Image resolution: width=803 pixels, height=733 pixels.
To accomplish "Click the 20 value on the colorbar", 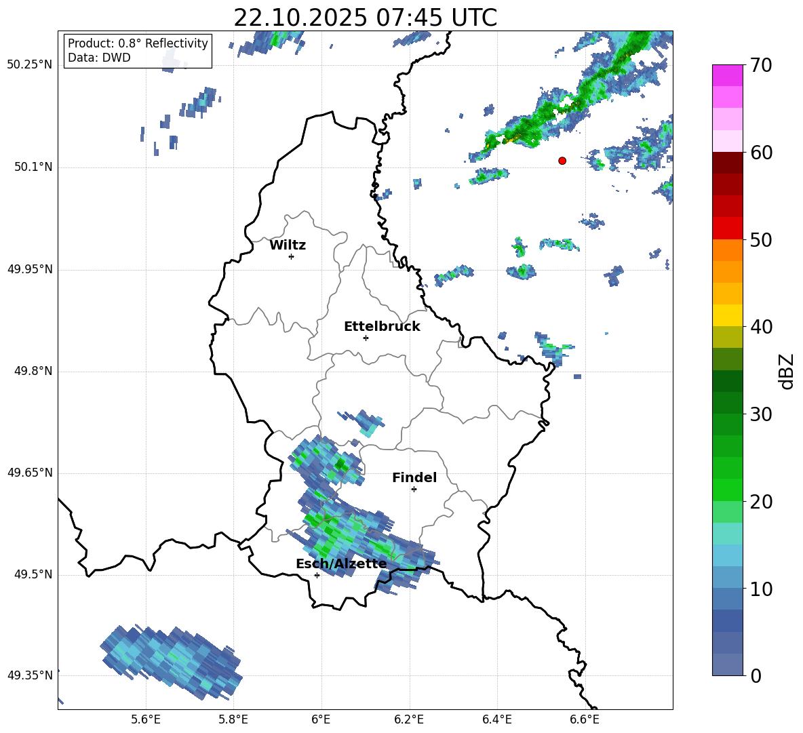I will pyautogui.click(x=761, y=502).
